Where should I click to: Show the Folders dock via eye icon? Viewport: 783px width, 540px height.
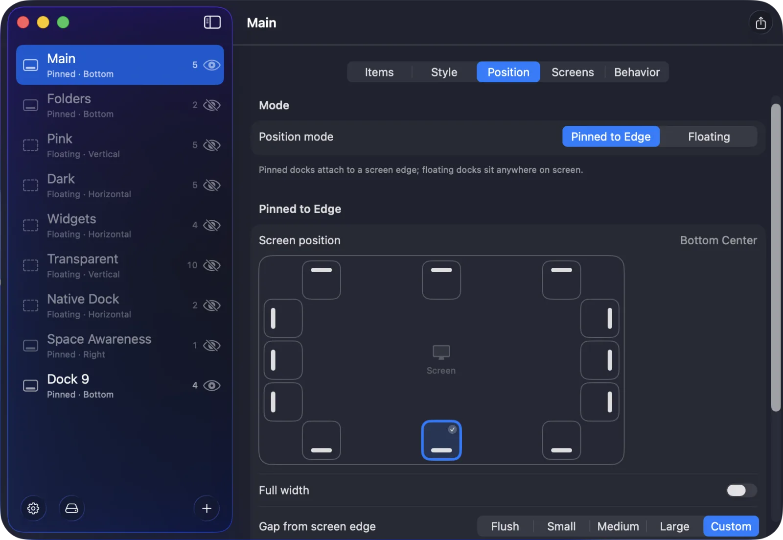click(212, 105)
